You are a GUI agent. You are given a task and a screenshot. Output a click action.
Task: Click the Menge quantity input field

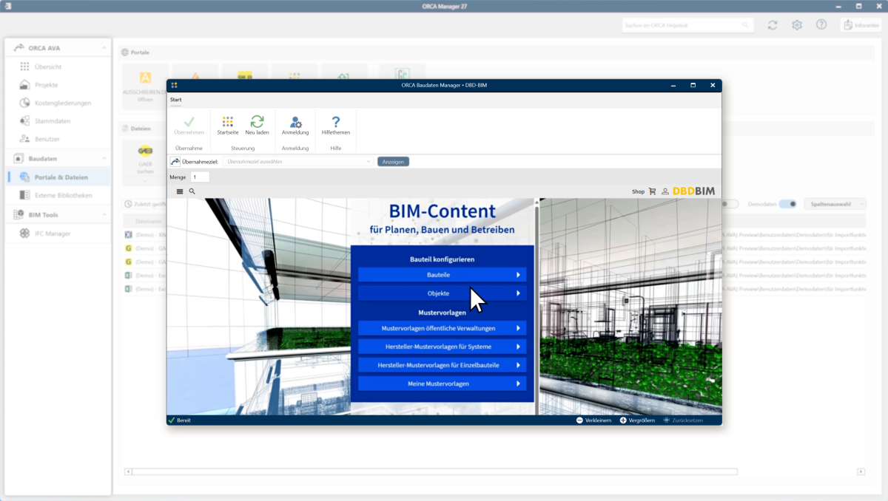pyautogui.click(x=200, y=177)
